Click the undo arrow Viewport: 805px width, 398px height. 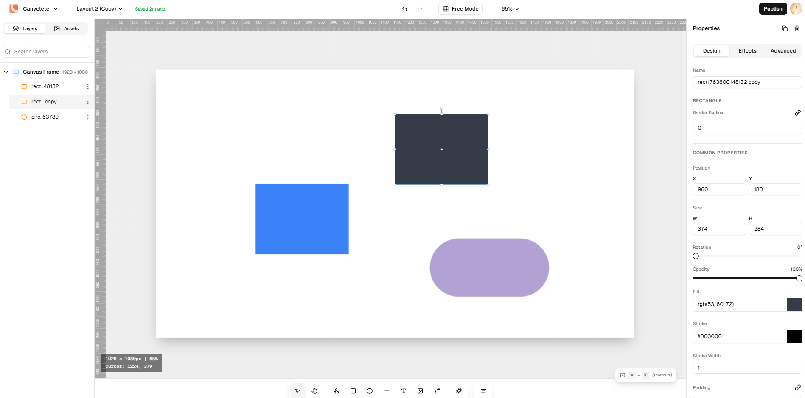pos(404,9)
